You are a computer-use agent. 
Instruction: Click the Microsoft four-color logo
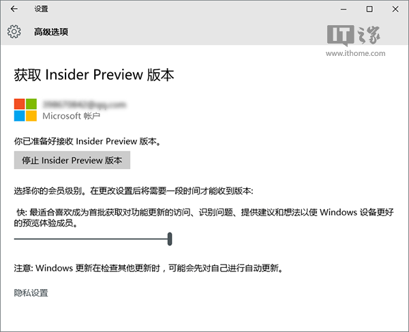(25, 110)
